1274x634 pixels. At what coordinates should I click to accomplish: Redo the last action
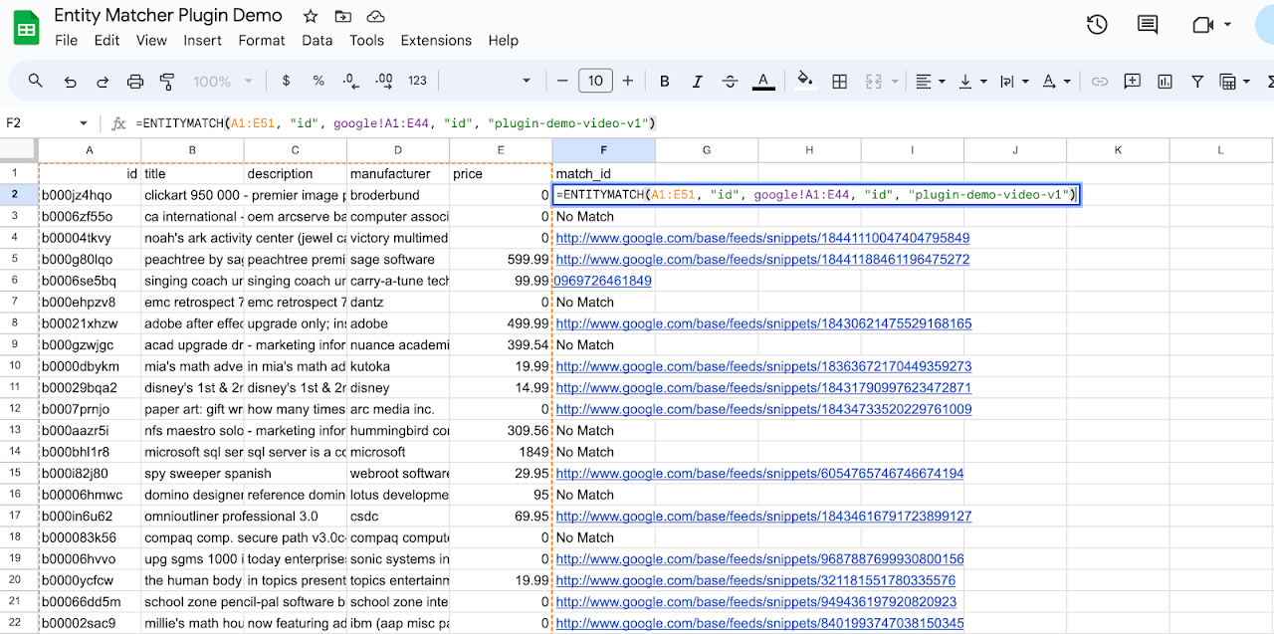pos(103,82)
